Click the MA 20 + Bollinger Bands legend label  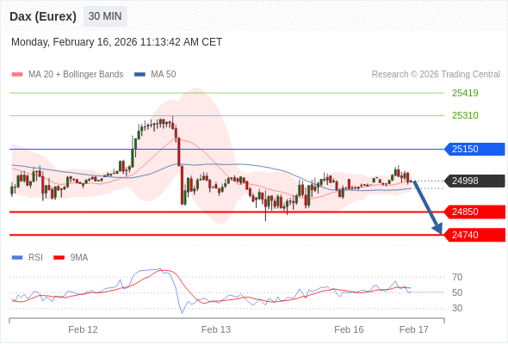coord(76,75)
